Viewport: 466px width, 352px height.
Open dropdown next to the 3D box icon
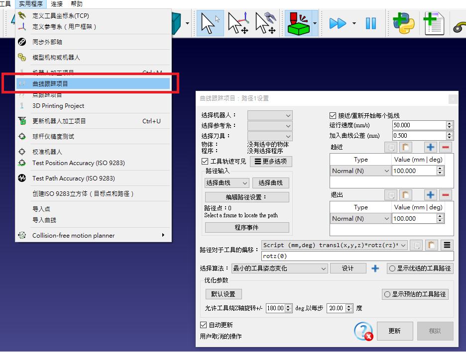187,23
